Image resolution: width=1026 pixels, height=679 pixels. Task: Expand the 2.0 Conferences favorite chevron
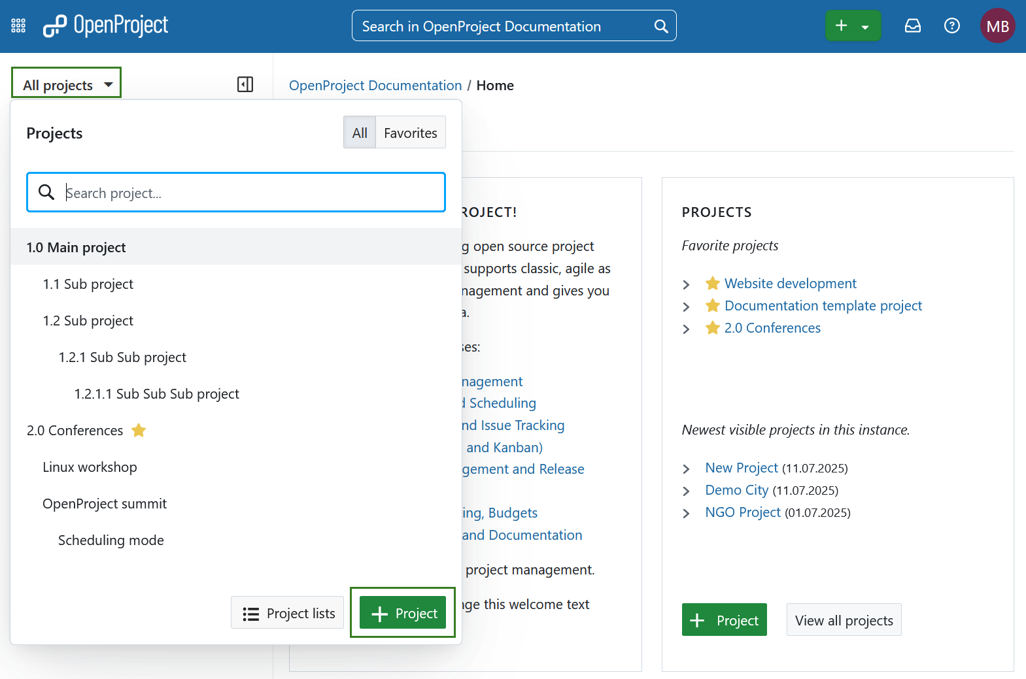tap(686, 329)
